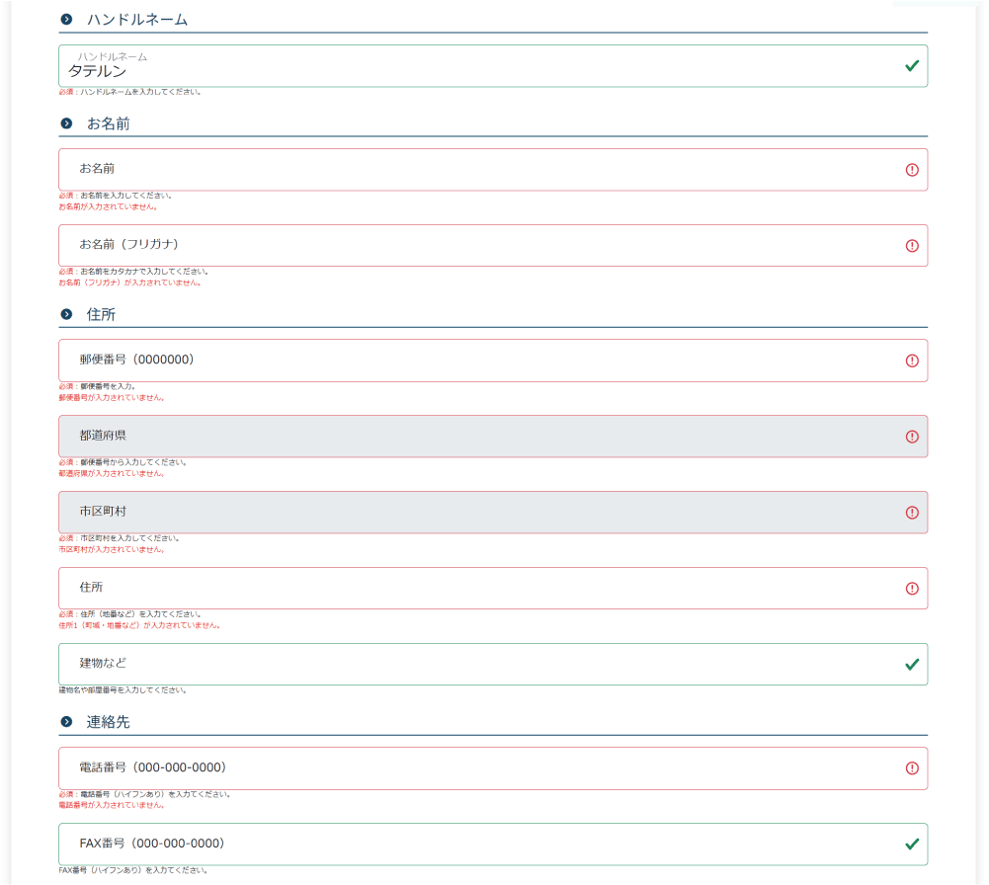Click the 住所 section arrow icon
Screen dimensions: 989x885
[x=66, y=314]
